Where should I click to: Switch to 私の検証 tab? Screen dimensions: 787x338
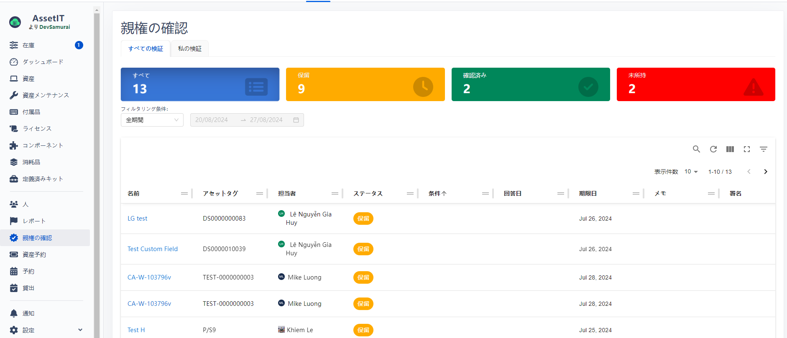(189, 49)
